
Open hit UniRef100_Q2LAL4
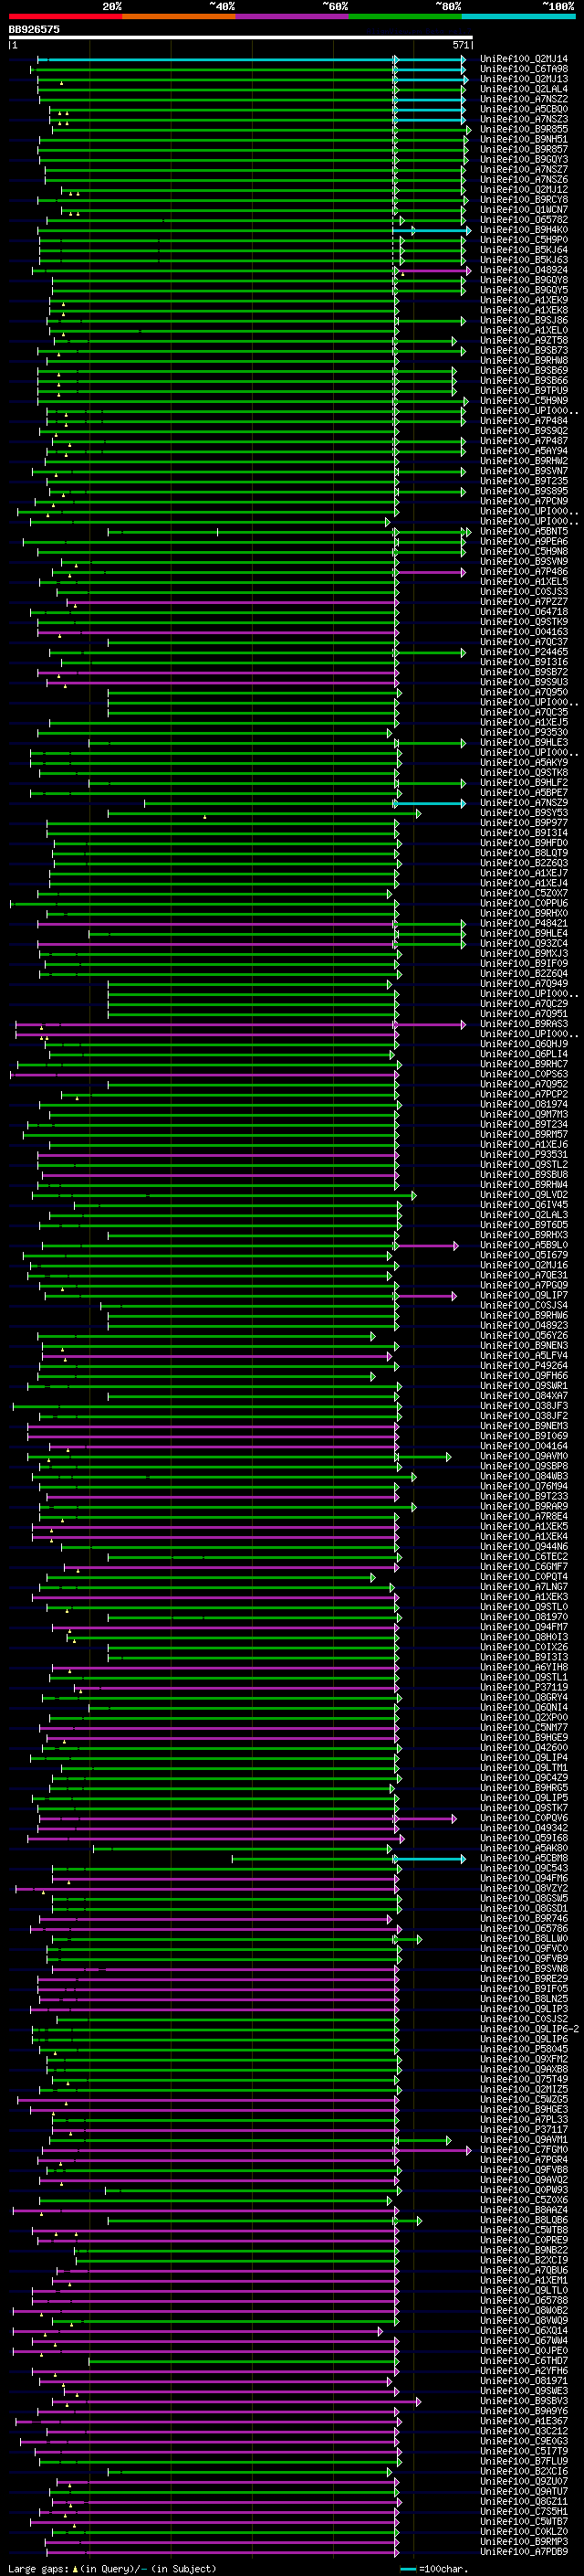524,89
